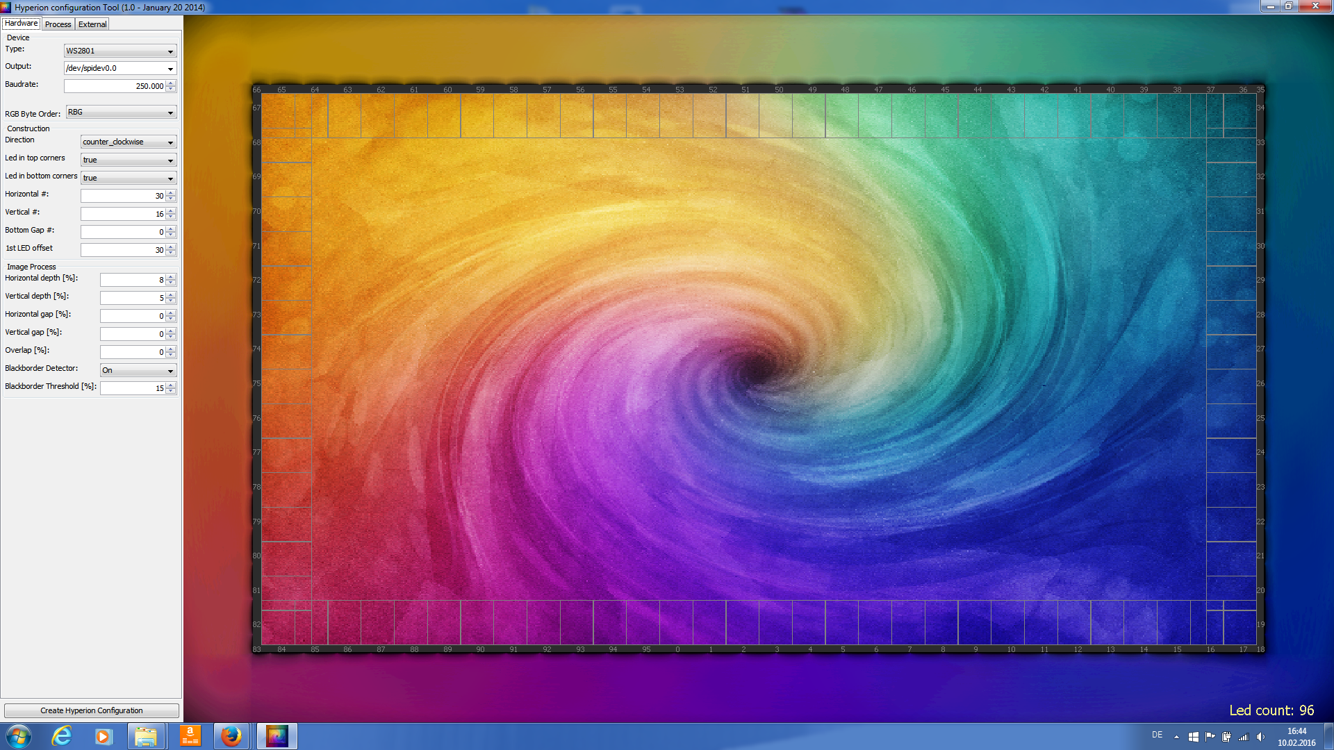
Task: Open the Led in bottom corners dropdown
Action: click(x=129, y=178)
